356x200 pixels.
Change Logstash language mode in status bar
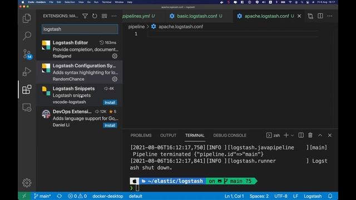click(x=313, y=196)
